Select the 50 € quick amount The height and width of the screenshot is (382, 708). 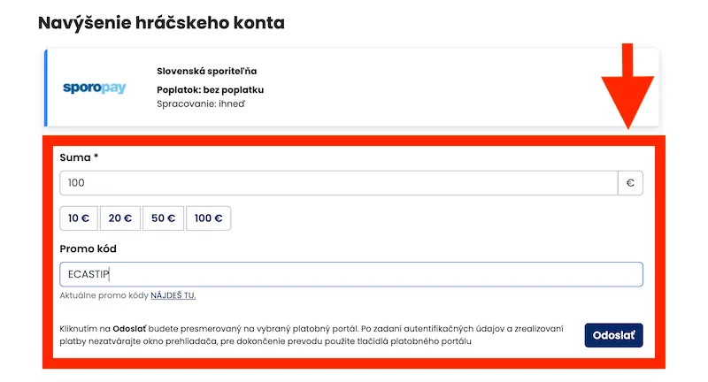pyautogui.click(x=163, y=218)
